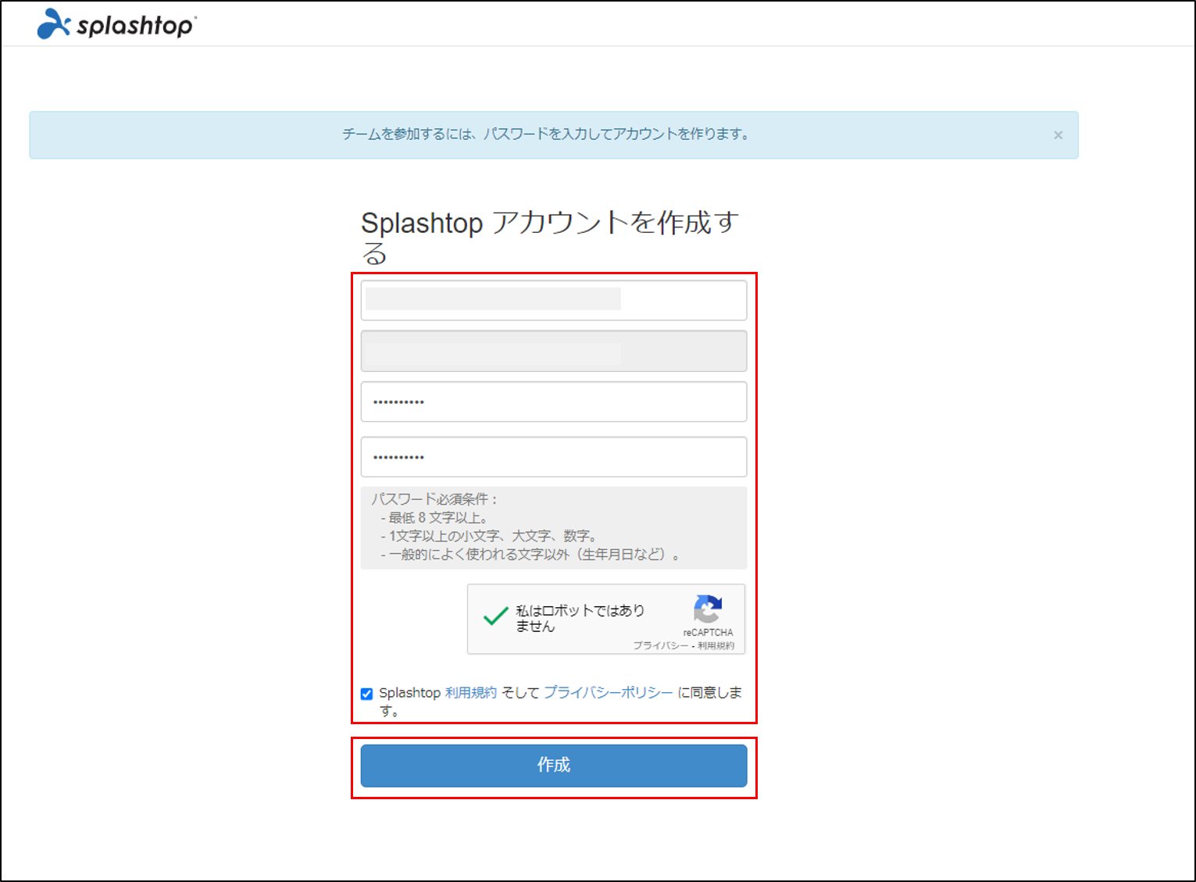Click the Splashtop logo
This screenshot has width=1196, height=882.
(116, 24)
